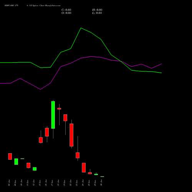Click the 'L: 0.05' low value
The height and width of the screenshot is (192, 192).
[97, 13]
